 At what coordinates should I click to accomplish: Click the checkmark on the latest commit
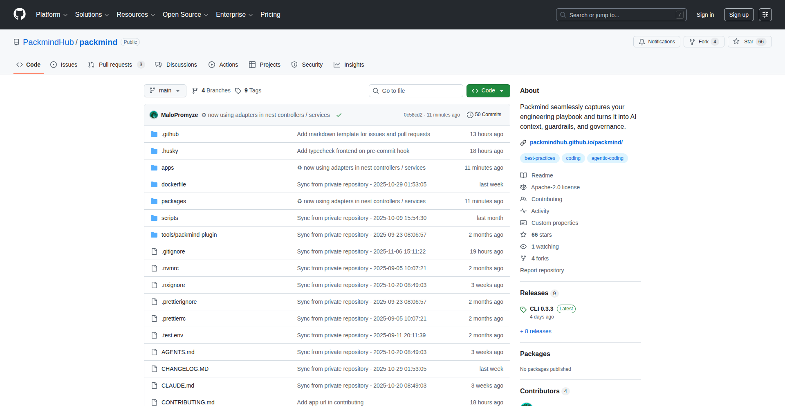(339, 115)
